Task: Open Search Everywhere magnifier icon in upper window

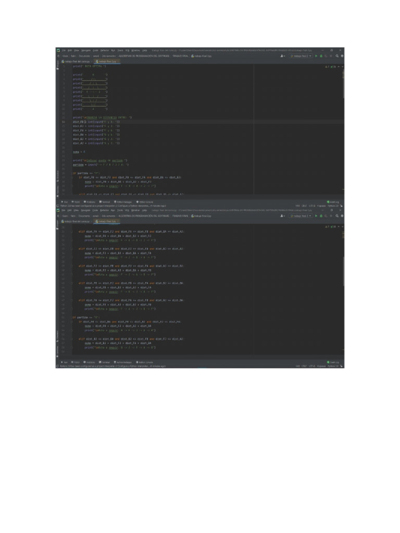Action: point(337,56)
